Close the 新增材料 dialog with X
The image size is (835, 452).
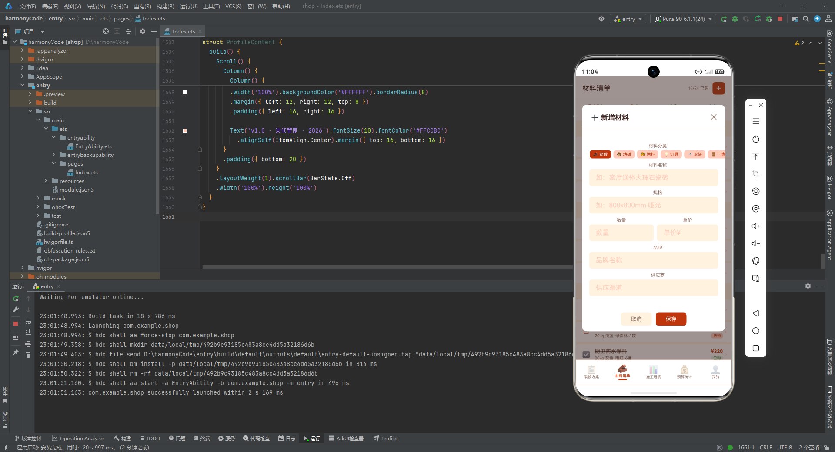[714, 117]
